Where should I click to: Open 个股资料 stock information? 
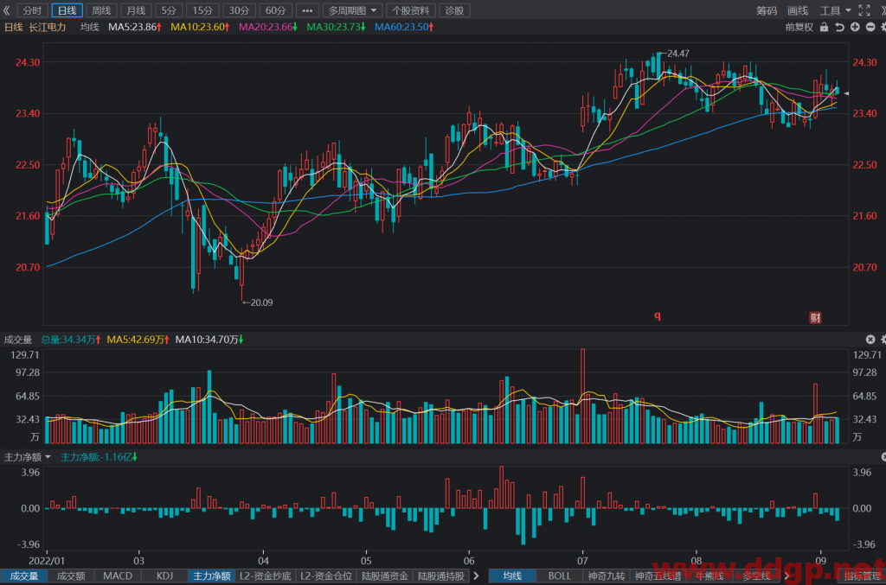(x=411, y=10)
